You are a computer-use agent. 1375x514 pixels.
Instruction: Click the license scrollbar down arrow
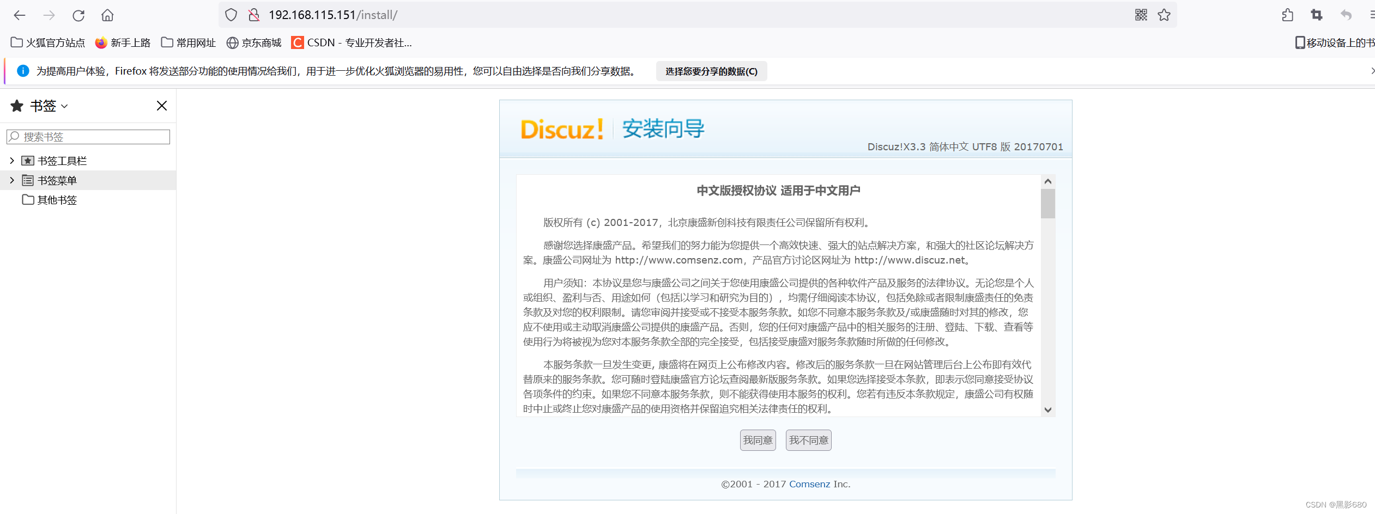(1047, 410)
